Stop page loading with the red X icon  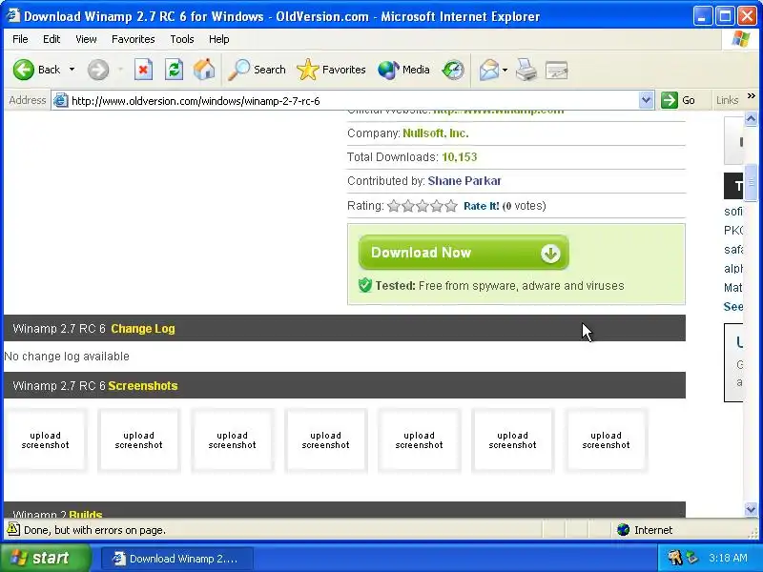point(143,70)
